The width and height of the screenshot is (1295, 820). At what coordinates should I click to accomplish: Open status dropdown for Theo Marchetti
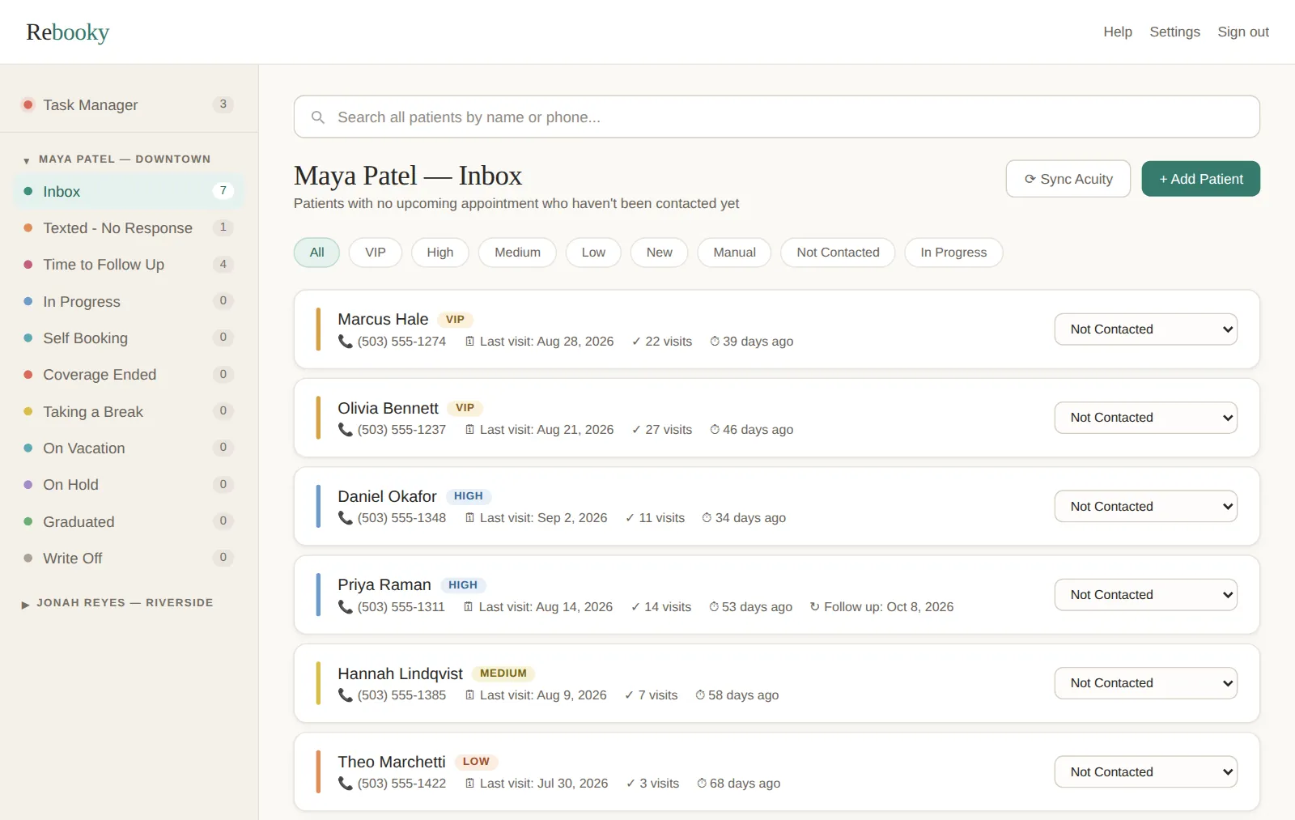[1145, 772]
